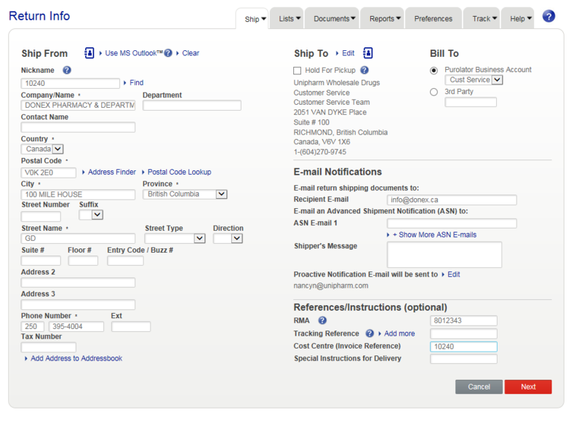Click the Cost Centre input field
Viewport: 582px width, 423px height.
[463, 347]
